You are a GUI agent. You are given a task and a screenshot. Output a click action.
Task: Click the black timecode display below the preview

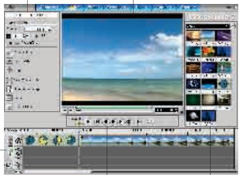(166, 110)
